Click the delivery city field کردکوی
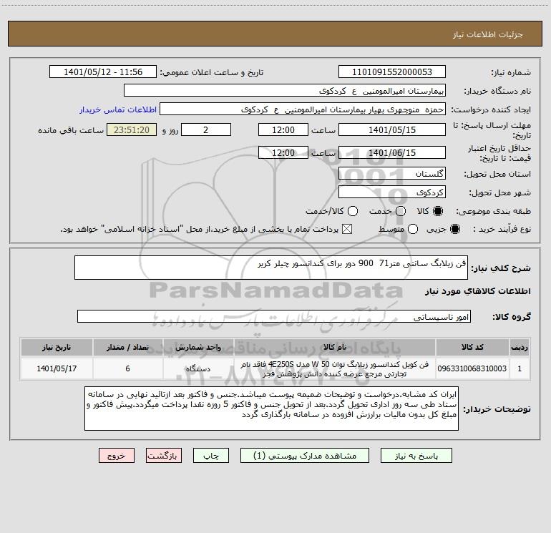This screenshot has width=551, height=533. pos(392,192)
